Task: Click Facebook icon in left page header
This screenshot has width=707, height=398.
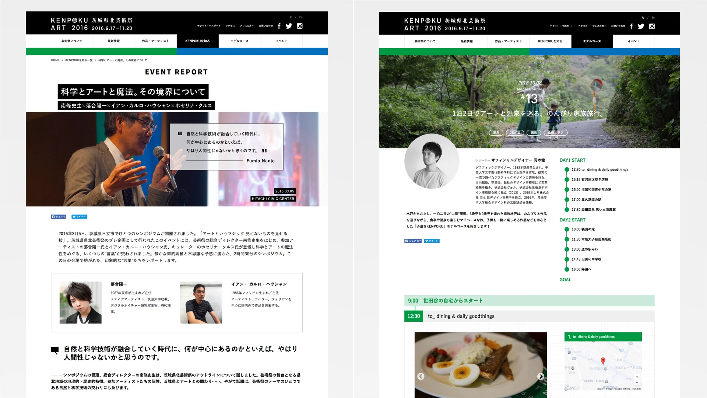Action: pos(279,26)
